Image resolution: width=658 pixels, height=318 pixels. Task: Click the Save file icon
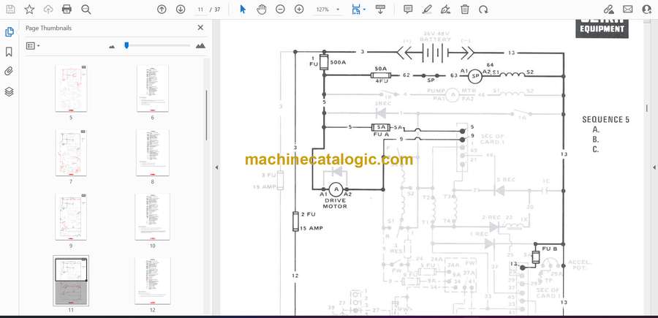(10, 10)
